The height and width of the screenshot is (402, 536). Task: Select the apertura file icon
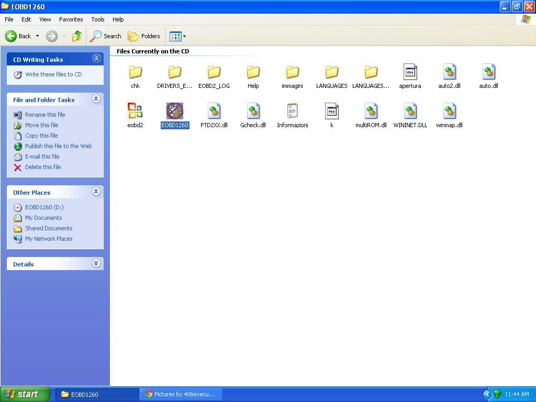coord(410,72)
